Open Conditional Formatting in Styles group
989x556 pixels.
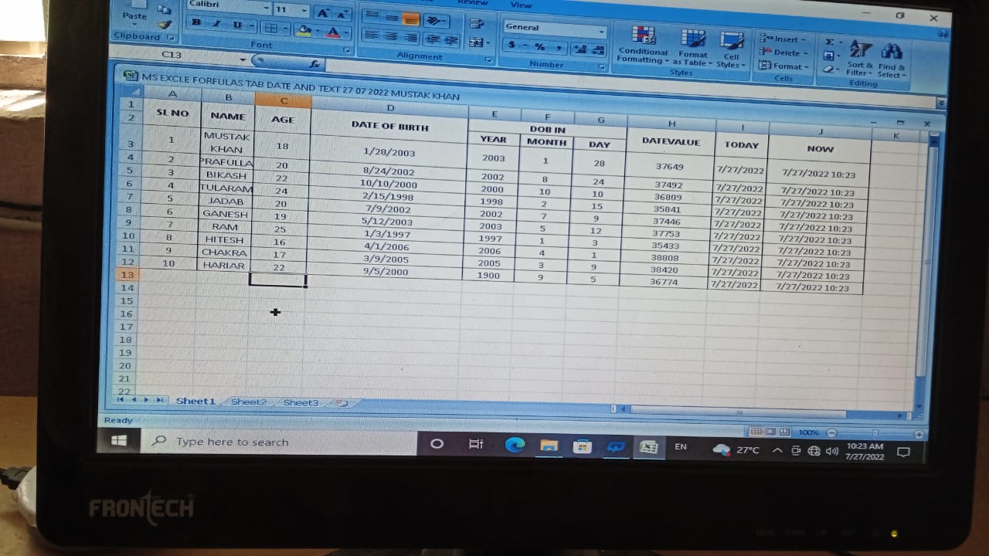pos(642,45)
